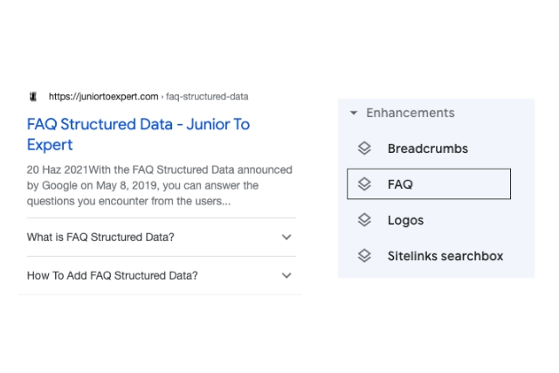The height and width of the screenshot is (373, 559).
Task: Open the Breadcrumbs enhancement report
Action: (x=427, y=149)
